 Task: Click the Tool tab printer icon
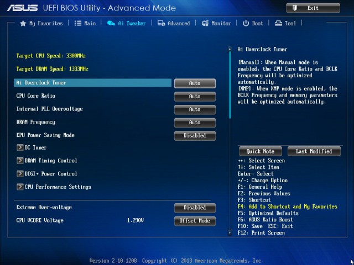point(278,23)
